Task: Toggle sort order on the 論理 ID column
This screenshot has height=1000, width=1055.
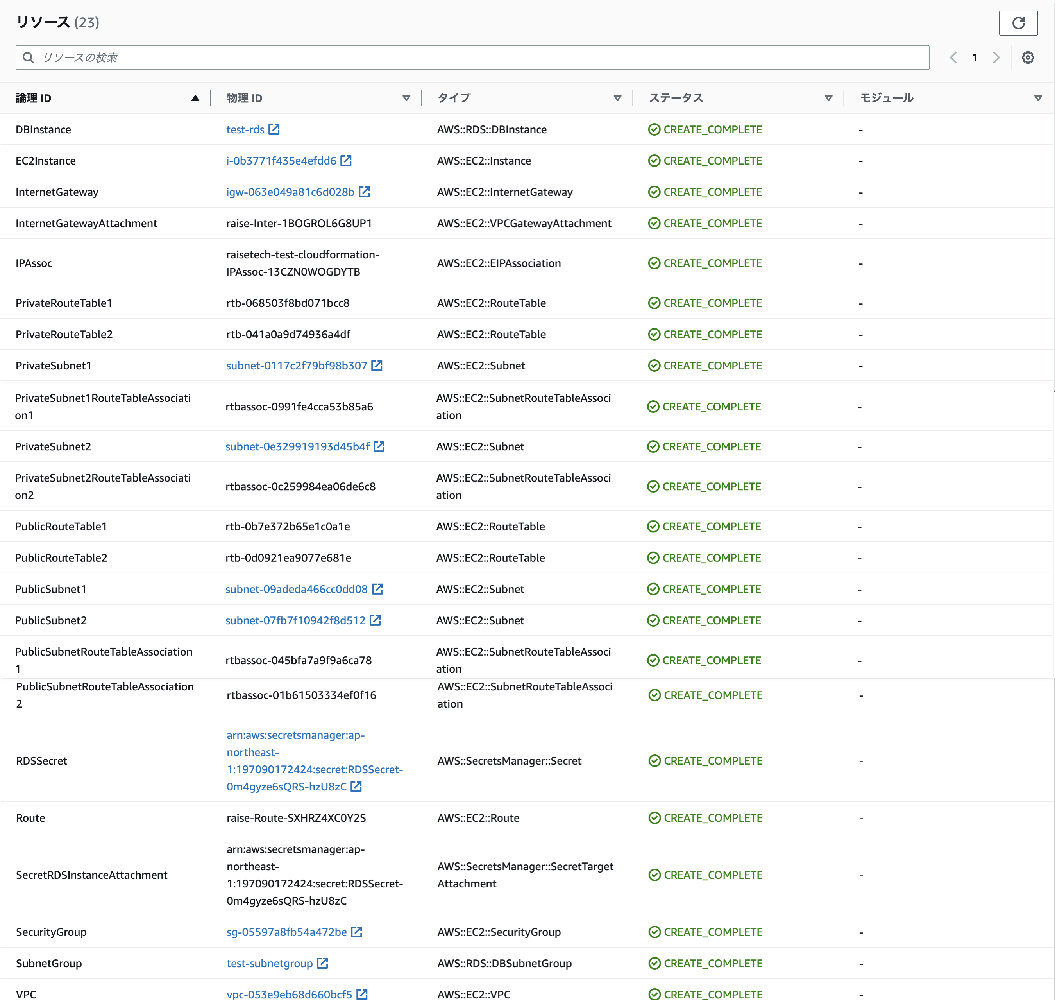Action: [195, 98]
